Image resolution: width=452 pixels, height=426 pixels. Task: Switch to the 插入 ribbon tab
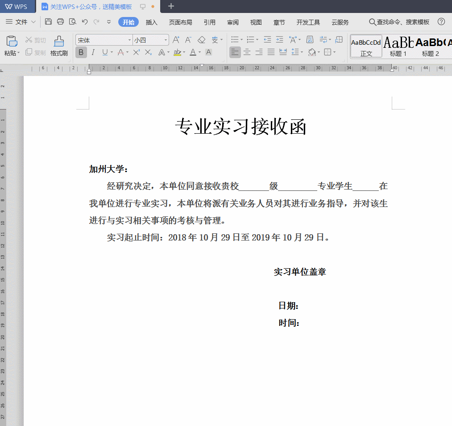(151, 21)
